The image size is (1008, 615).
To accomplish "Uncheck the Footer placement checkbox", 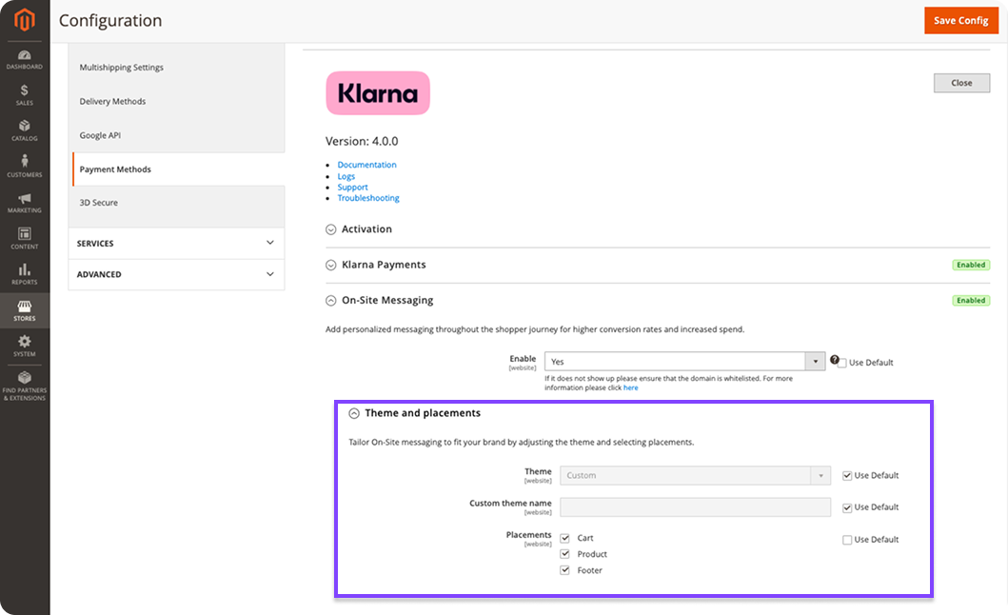I will (565, 570).
